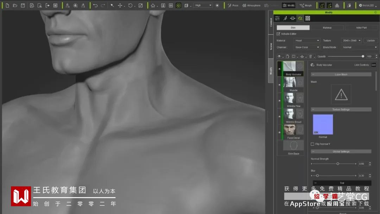Toggle visibility of Face Decal layer
Screen dimensions: 380x214
pos(279,132)
